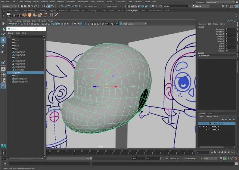Select the Scale tool in toolbox

click(3, 51)
